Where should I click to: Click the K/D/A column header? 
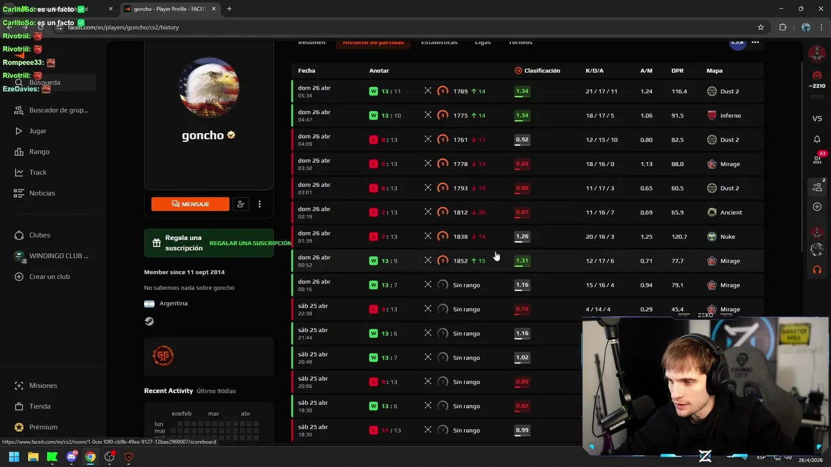(595, 71)
